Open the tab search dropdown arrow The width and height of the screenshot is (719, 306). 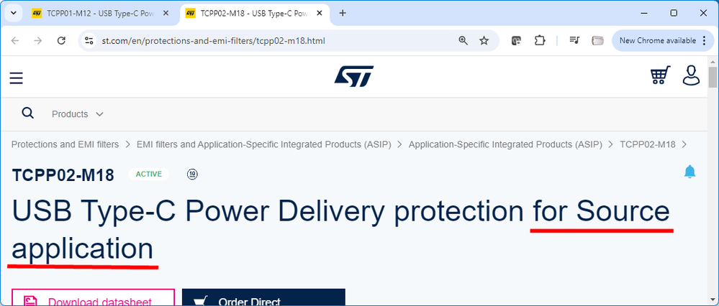(x=13, y=13)
